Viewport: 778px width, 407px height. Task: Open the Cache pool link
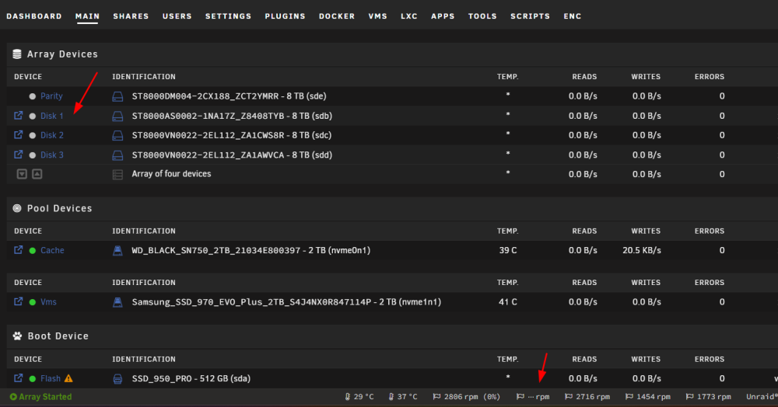click(x=52, y=251)
